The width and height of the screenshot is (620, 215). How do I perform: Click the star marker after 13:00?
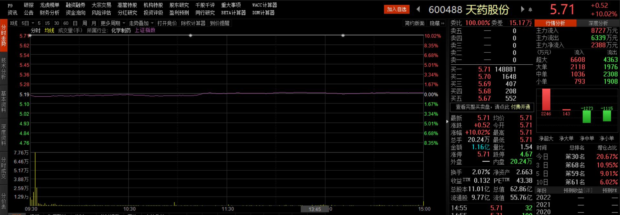click(343, 36)
